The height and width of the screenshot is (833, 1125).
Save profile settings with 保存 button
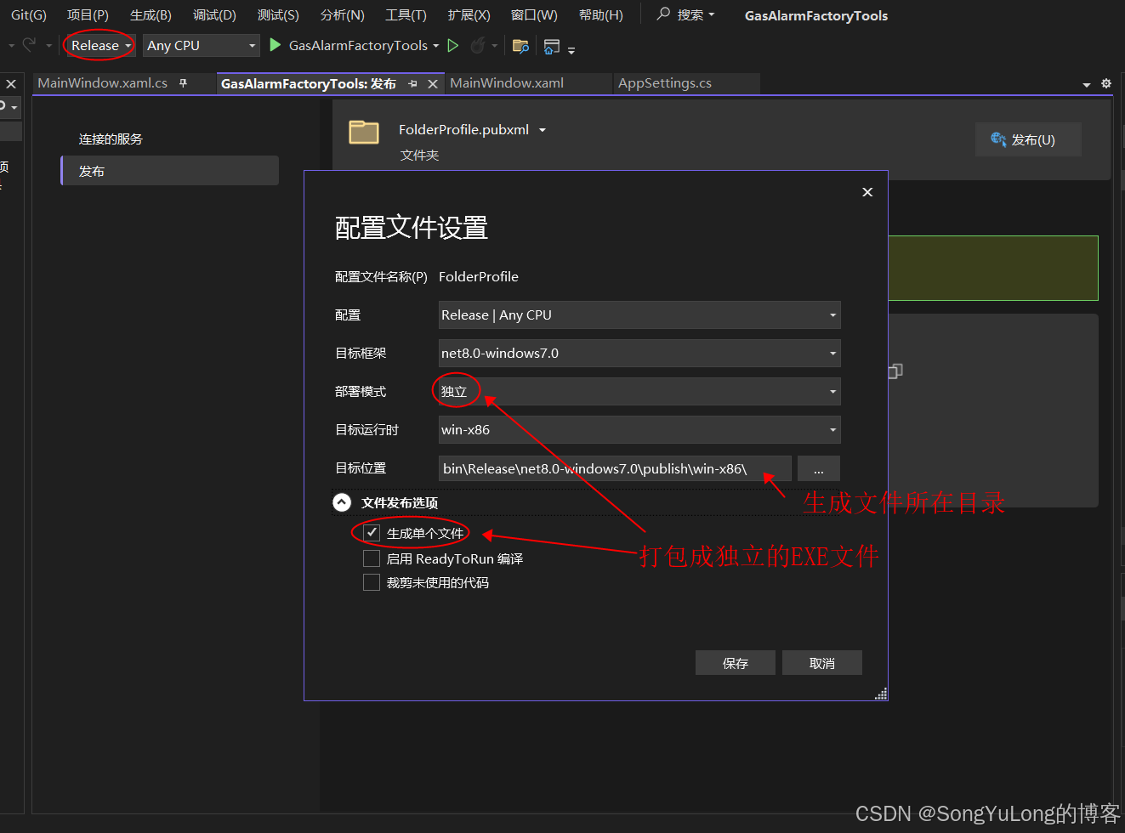tap(735, 662)
